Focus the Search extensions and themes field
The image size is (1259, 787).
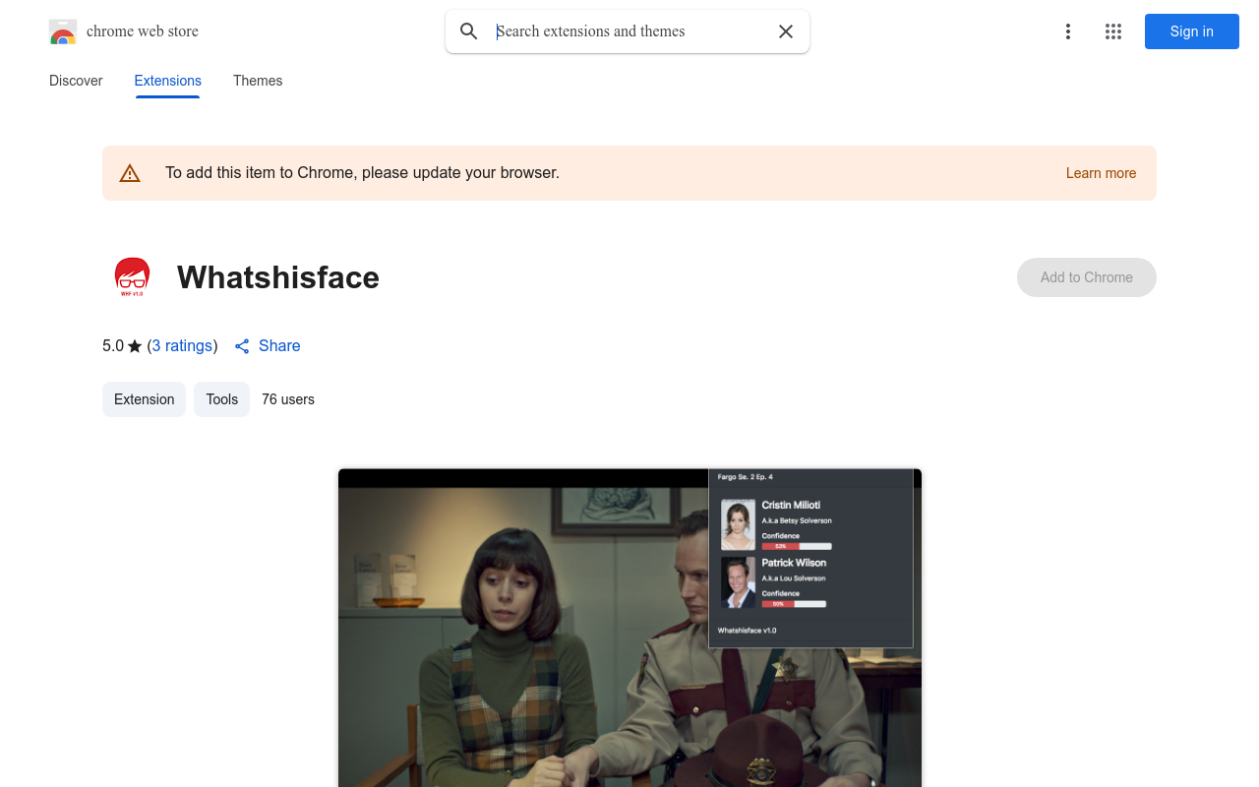point(628,31)
